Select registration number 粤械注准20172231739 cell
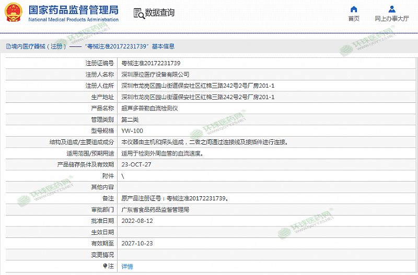The width and height of the screenshot is (418, 275). (x=150, y=63)
